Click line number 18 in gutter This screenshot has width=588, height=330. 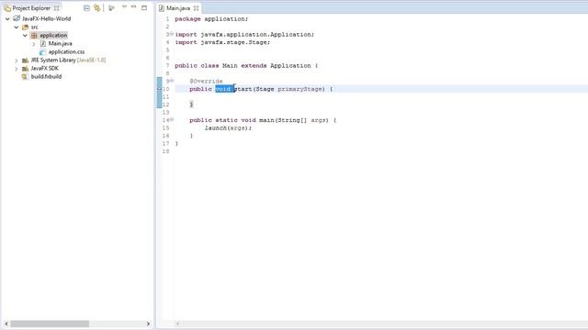pos(165,151)
